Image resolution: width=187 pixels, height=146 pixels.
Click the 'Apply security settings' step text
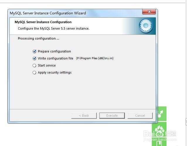(55, 72)
